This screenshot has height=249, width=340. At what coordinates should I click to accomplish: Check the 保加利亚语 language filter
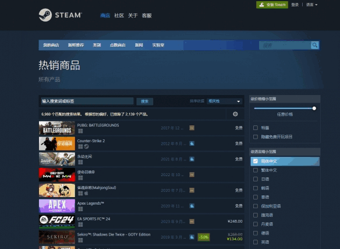(256, 206)
